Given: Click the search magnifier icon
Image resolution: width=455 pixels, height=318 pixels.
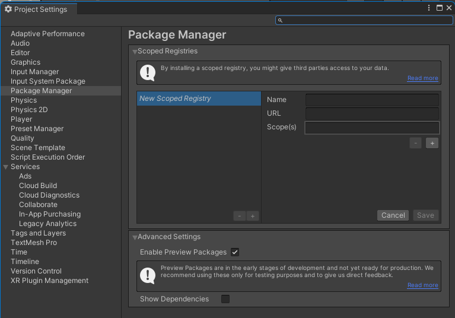Looking at the screenshot, I should point(281,20).
